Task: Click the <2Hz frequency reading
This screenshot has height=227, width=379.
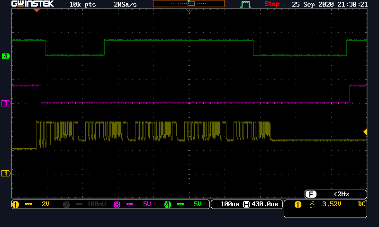Action: click(341, 194)
